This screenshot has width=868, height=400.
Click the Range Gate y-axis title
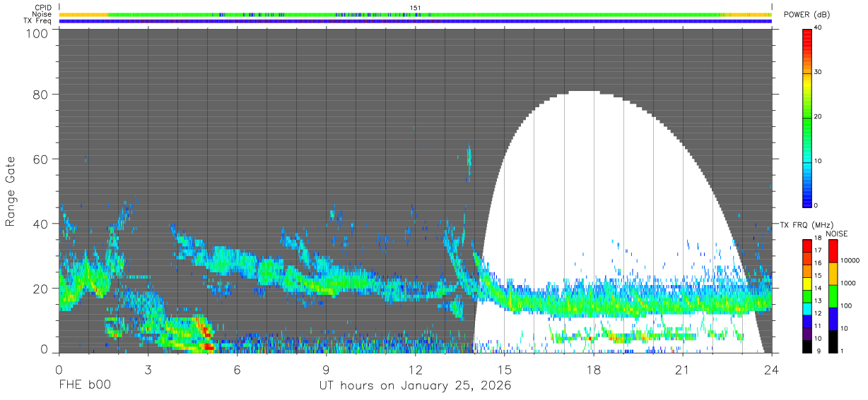(11, 191)
